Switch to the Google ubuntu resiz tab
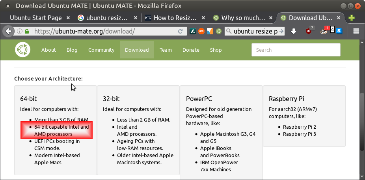Image resolution: width=365 pixels, height=180 pixels. pyautogui.click(x=107, y=18)
